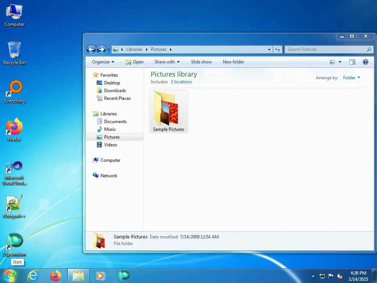Open the Share with menu
The image size is (377, 283).
(167, 62)
